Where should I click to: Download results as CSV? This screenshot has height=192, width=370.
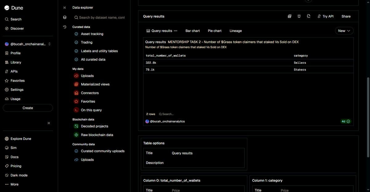click(309, 16)
